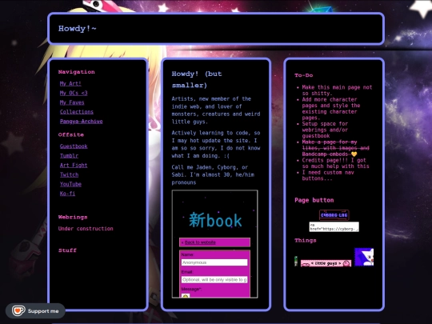Click the Ko-fi cup icon
The image size is (432, 324).
18,310
